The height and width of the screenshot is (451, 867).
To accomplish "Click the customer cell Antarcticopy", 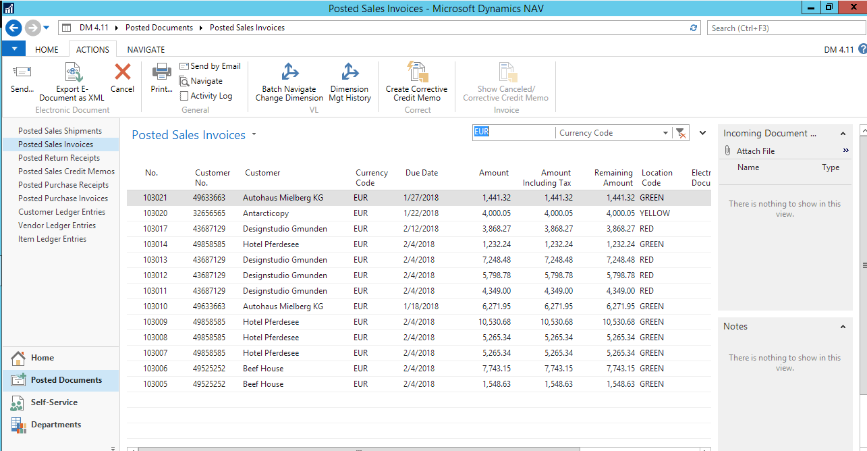I will 266,213.
